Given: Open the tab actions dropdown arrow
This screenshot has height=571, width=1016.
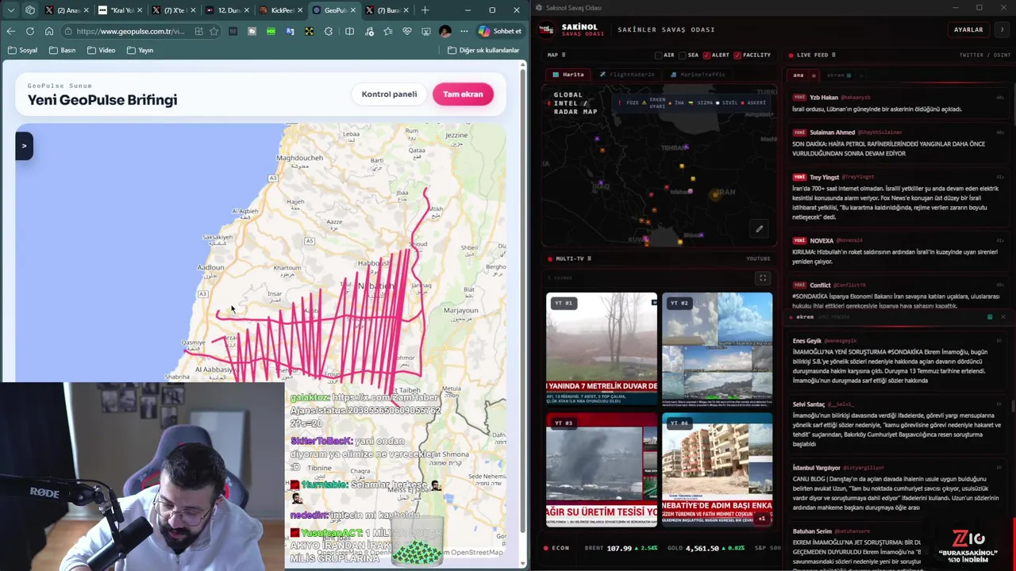Looking at the screenshot, I should (10, 10).
